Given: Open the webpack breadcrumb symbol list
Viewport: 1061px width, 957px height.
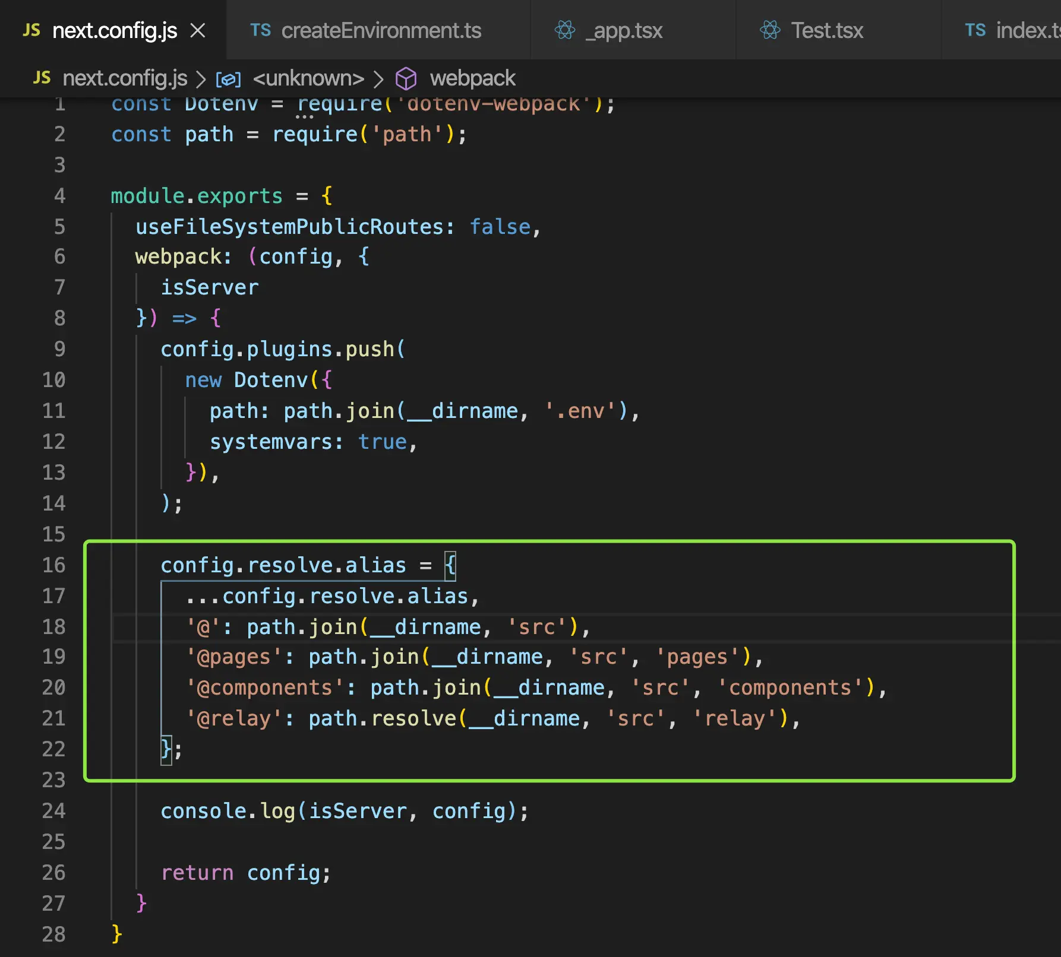Looking at the screenshot, I should point(473,78).
